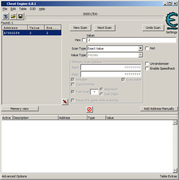Open Table Extras
This screenshot has height=180, width=179.
pos(168,176)
